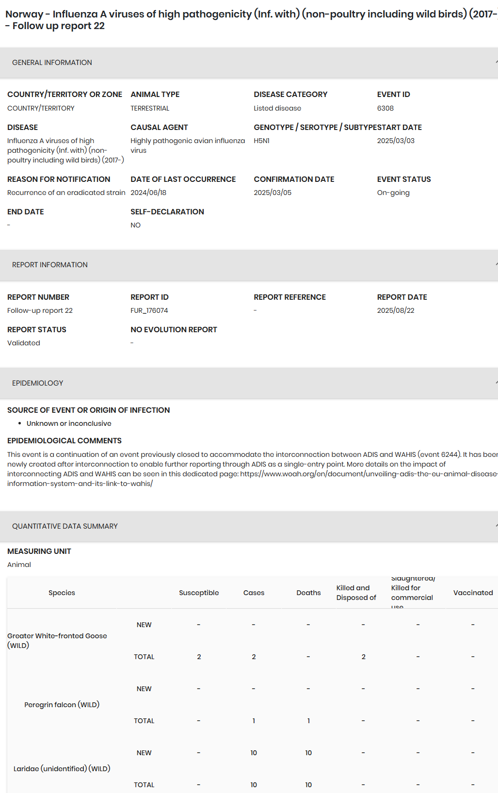This screenshot has width=498, height=793.
Task: Click the Vaccinated column header
Action: click(x=473, y=593)
